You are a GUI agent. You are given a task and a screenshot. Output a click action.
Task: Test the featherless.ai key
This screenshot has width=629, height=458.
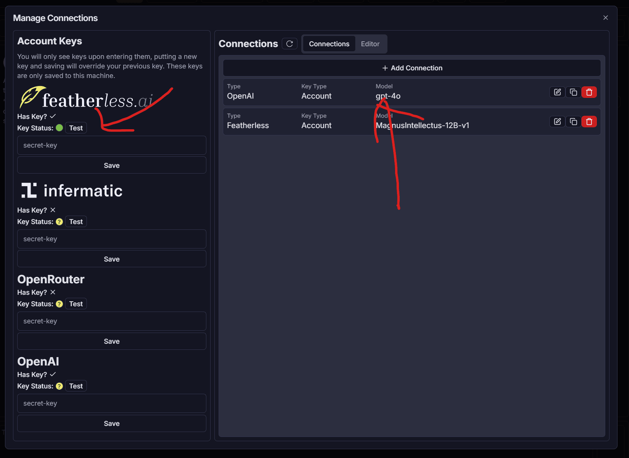click(x=76, y=128)
